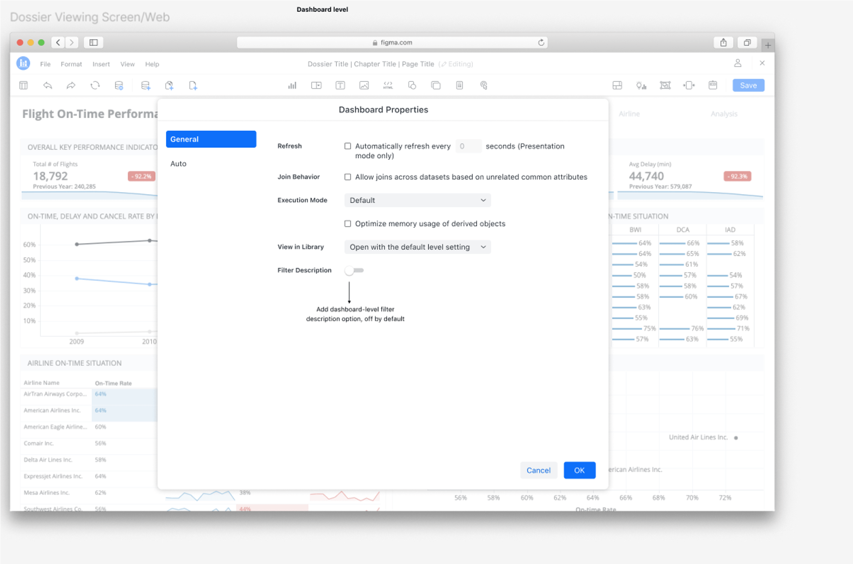This screenshot has width=853, height=564.
Task: Confirm dashboard properties with OK
Action: coord(579,470)
